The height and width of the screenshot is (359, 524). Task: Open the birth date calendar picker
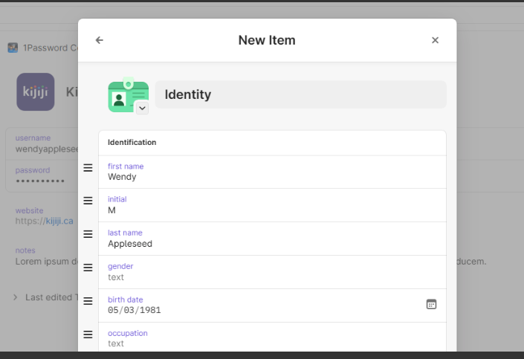(431, 304)
